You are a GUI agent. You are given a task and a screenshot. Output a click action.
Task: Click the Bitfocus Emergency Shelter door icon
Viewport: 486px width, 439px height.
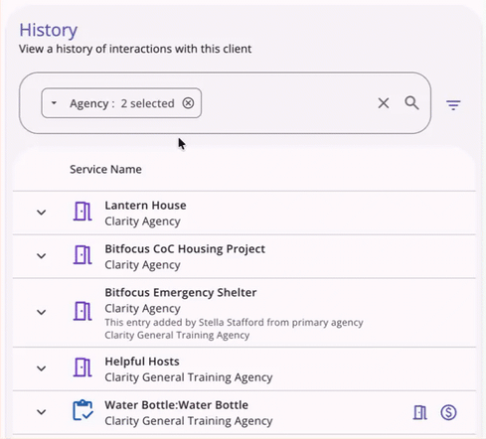tap(82, 311)
